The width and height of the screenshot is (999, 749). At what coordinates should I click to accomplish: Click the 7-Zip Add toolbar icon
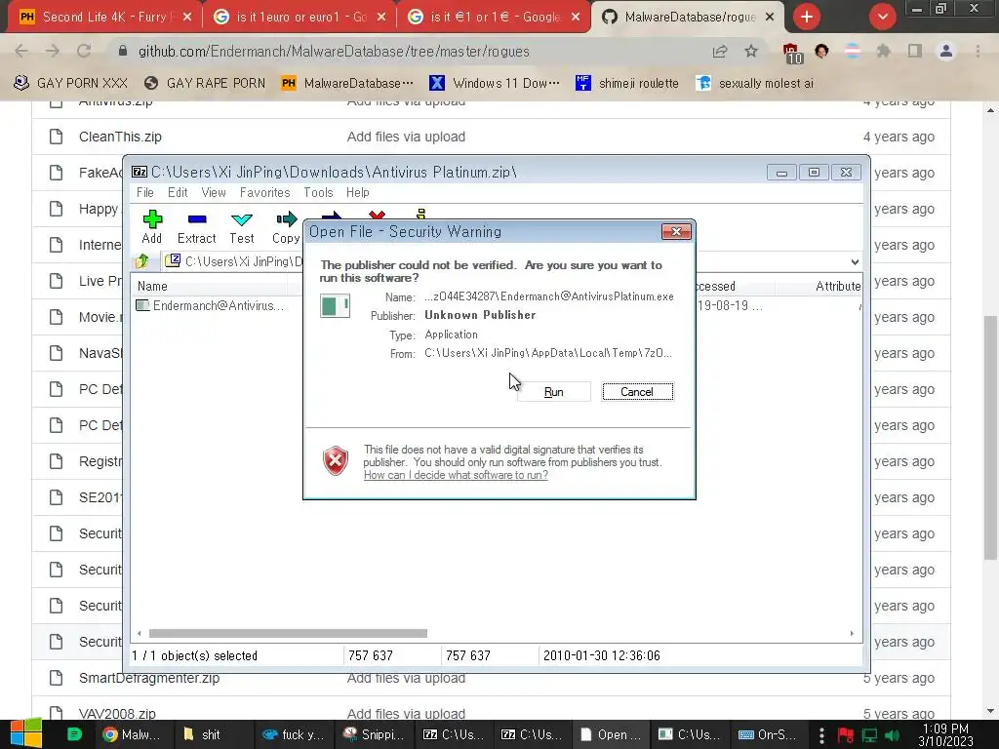pyautogui.click(x=152, y=227)
